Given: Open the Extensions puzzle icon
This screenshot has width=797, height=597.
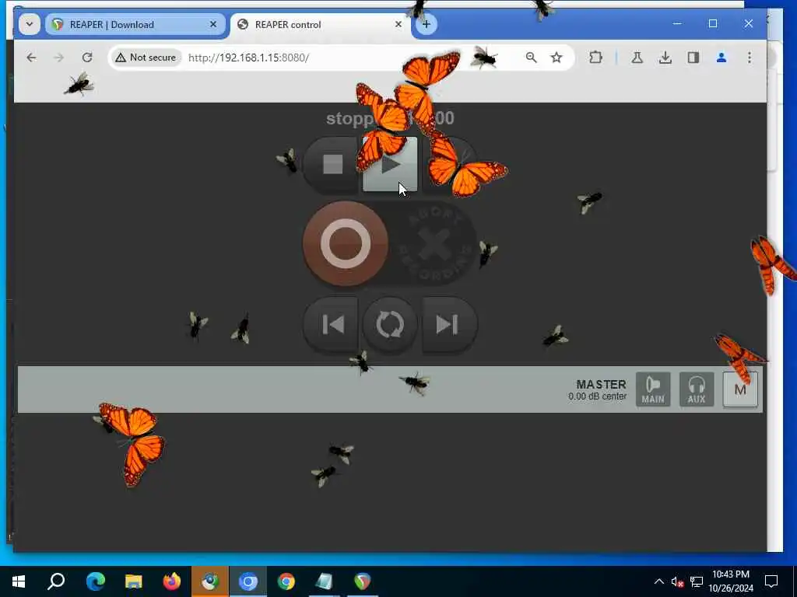Looking at the screenshot, I should pos(595,58).
